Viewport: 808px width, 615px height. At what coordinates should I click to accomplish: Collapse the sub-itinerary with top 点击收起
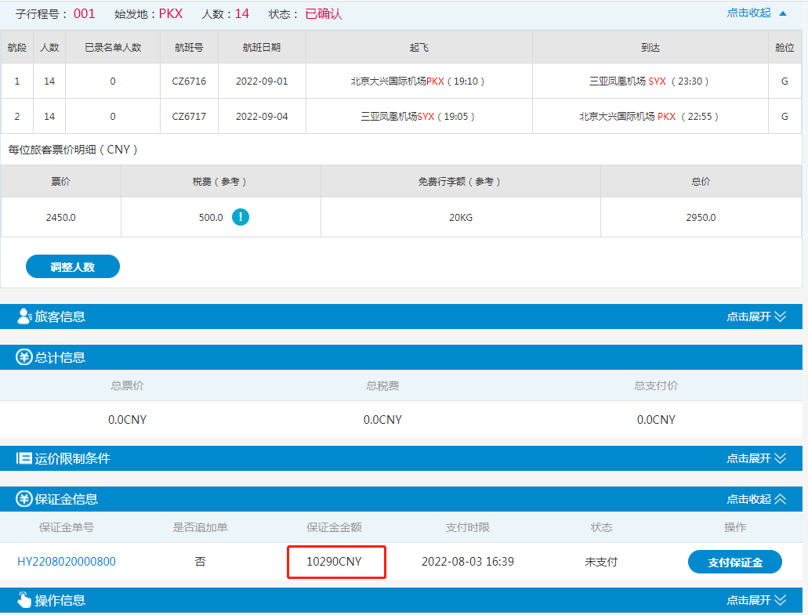click(x=756, y=13)
